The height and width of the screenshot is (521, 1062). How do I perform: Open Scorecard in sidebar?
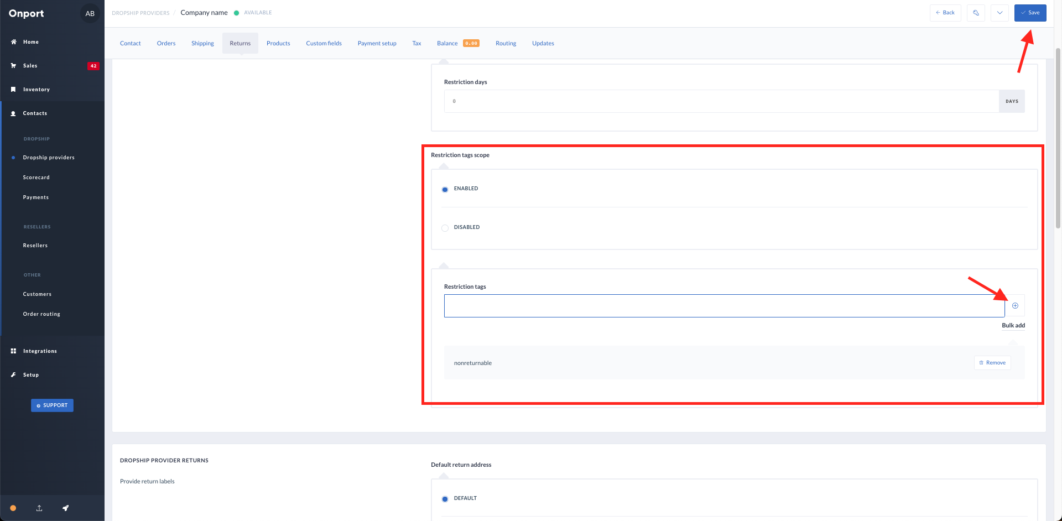tap(36, 178)
